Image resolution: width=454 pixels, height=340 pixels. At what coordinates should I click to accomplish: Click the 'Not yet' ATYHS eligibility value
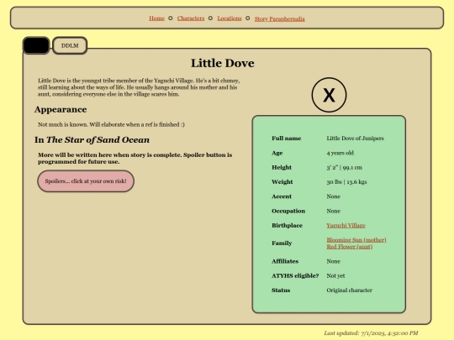[335, 275]
